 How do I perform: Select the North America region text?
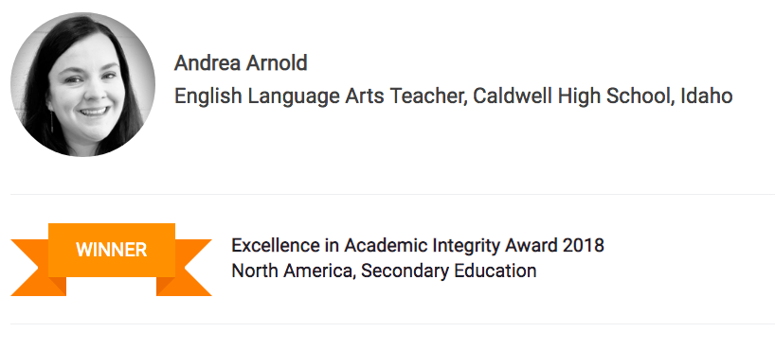294,271
